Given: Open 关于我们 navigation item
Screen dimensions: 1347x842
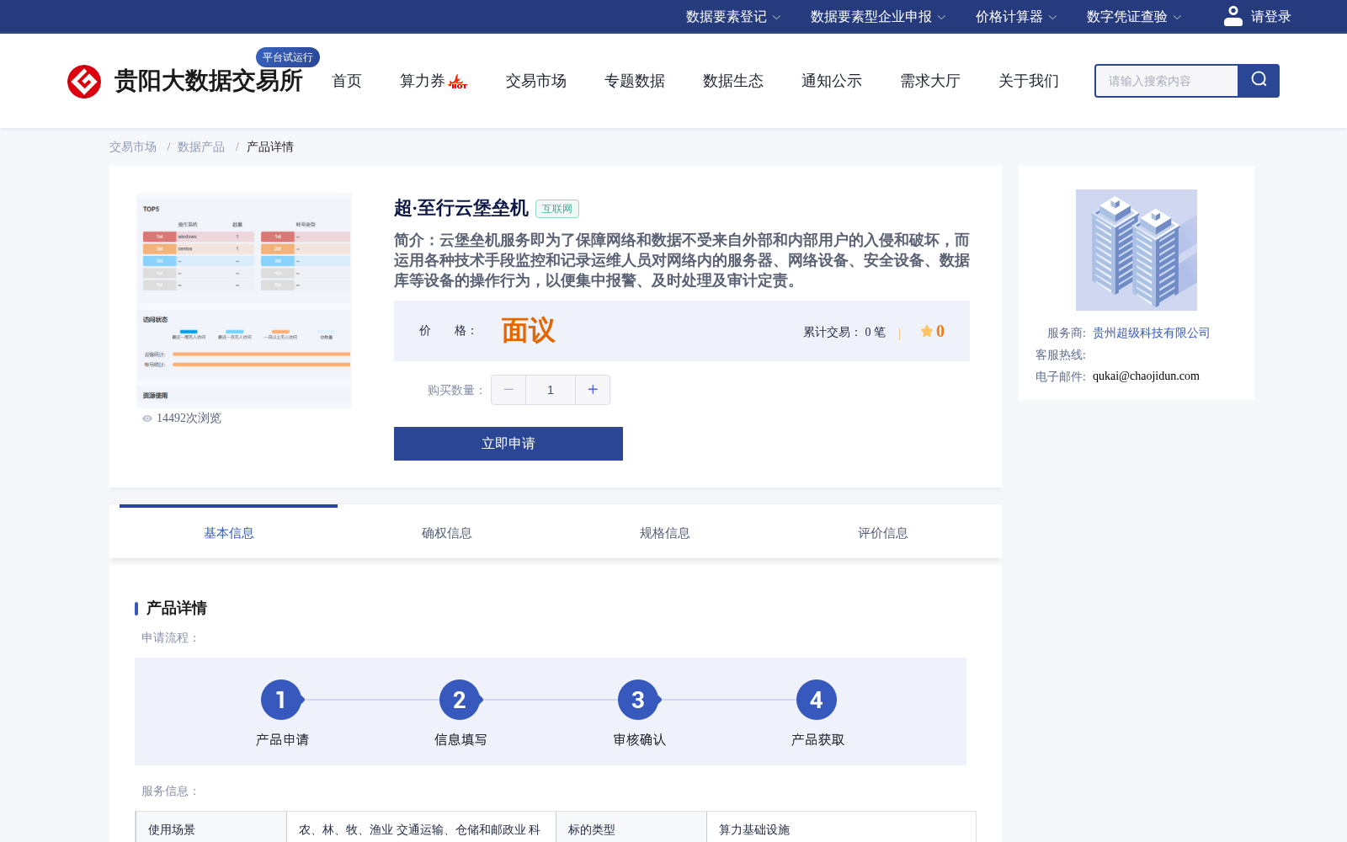Looking at the screenshot, I should click(1029, 81).
